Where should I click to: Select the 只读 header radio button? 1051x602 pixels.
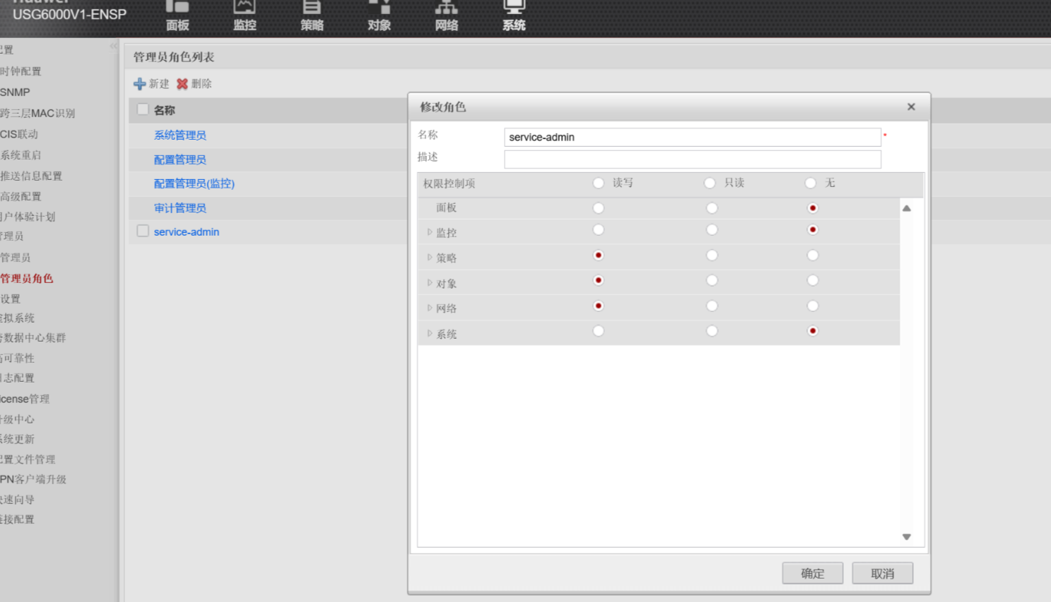pyautogui.click(x=710, y=183)
